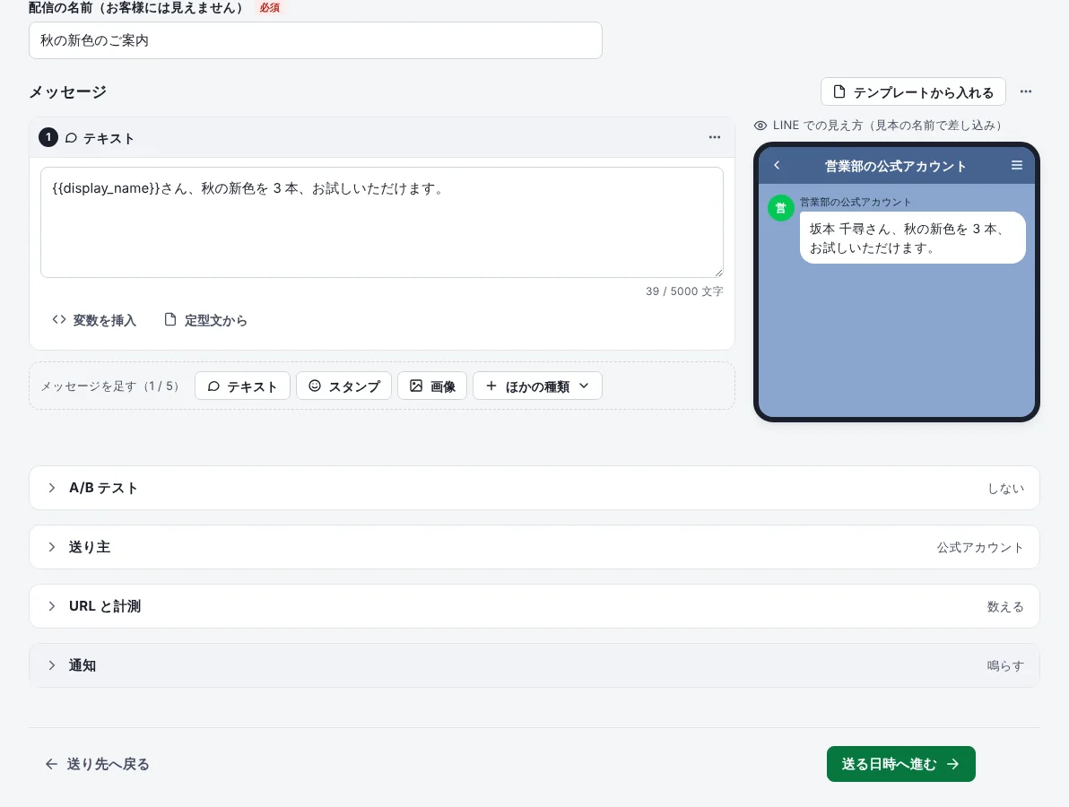Viewport: 1069px width, 807px height.
Task: Open the more options menu beside テンプレートから入れる
Action: (x=1025, y=92)
